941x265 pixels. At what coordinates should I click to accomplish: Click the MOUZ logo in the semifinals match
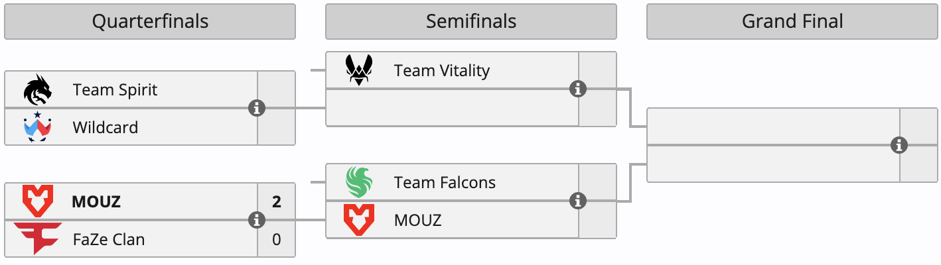tap(358, 220)
